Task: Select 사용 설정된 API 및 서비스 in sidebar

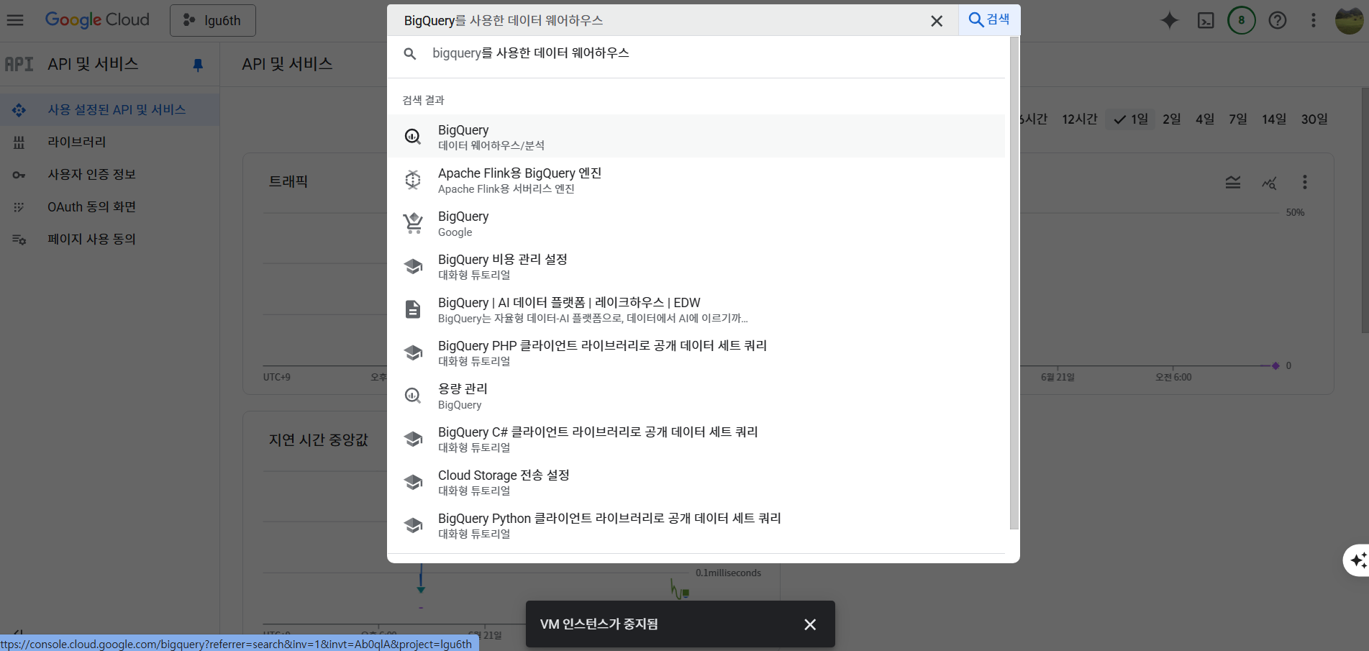Action: 109,109
